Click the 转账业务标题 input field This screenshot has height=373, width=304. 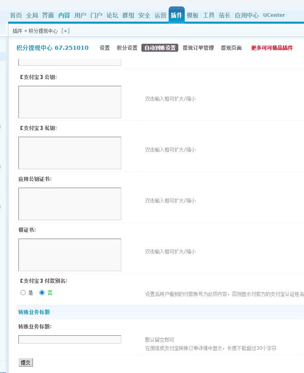click(69, 339)
